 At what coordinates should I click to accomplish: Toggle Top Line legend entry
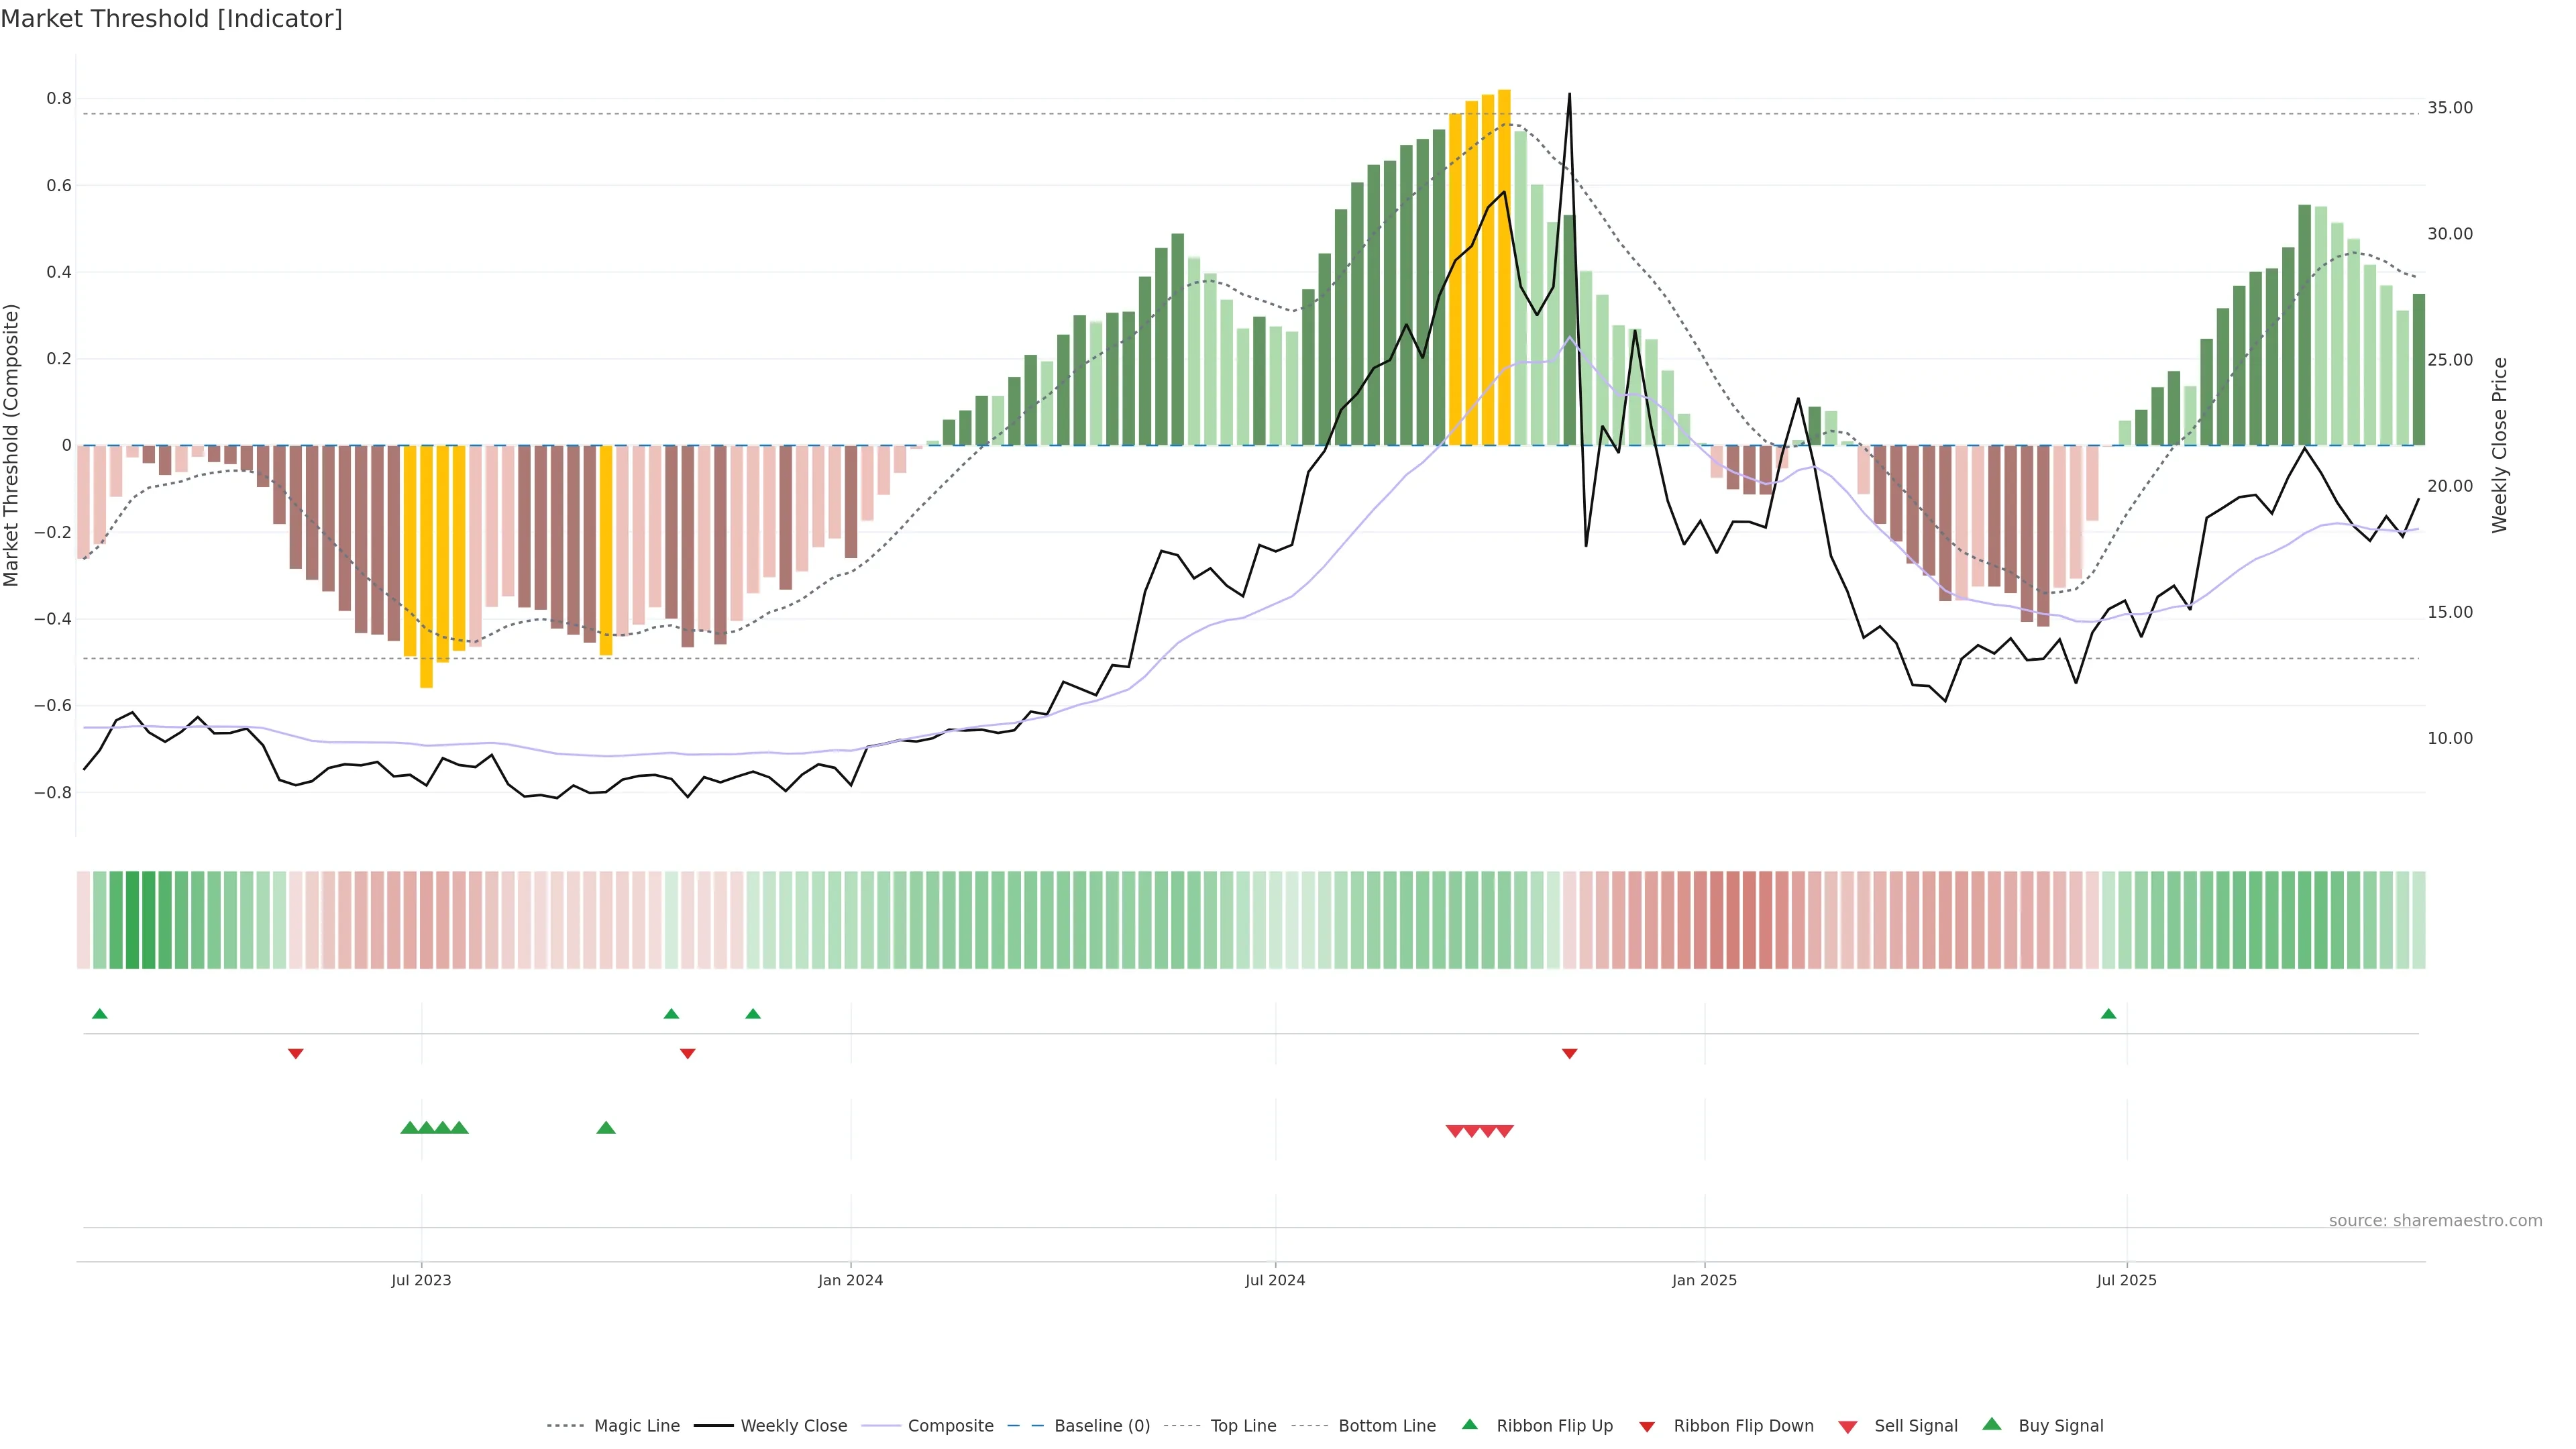pos(1243,1426)
